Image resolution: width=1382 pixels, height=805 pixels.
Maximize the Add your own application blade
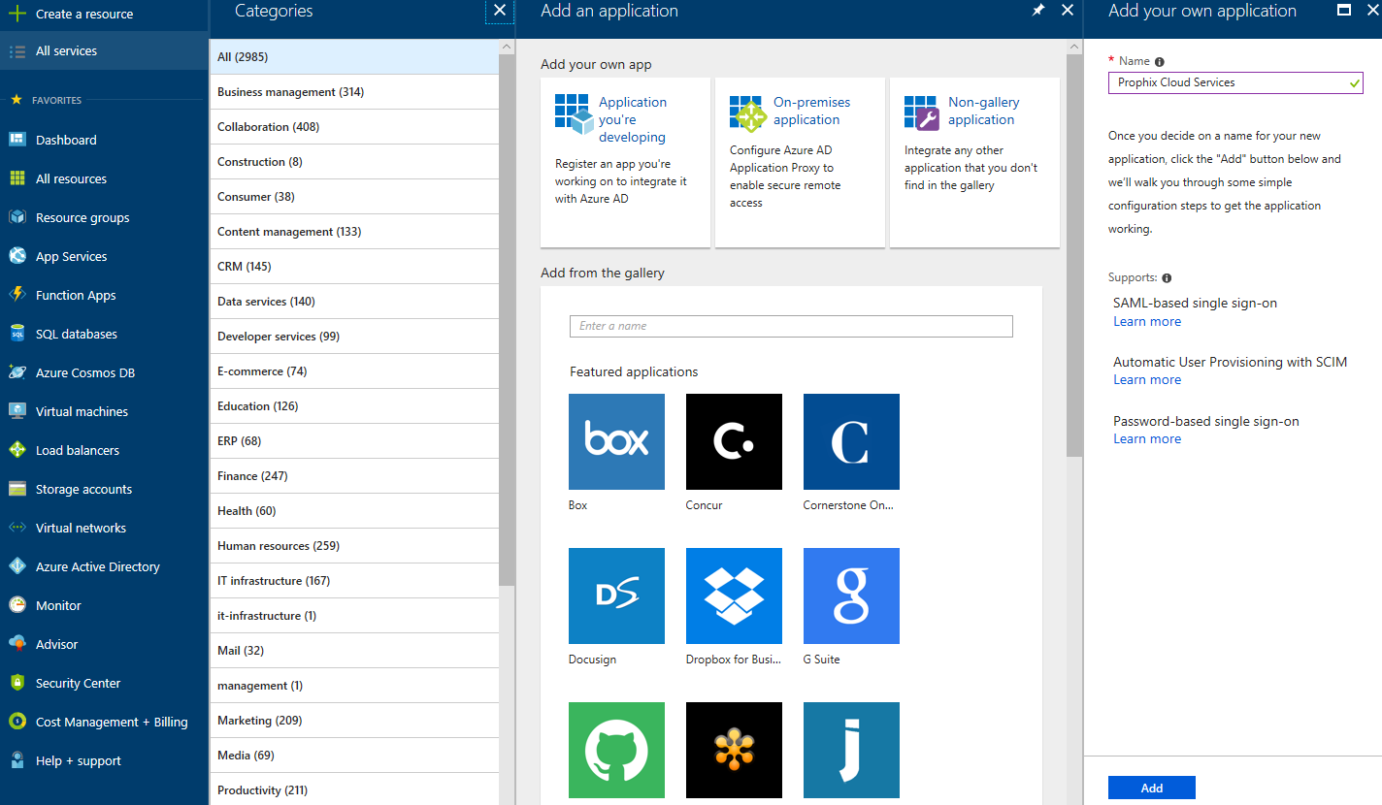(1344, 11)
